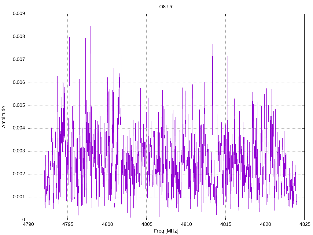Click the 0.009 y-axis tick label
This screenshot has height=235, width=313.
(19, 13)
